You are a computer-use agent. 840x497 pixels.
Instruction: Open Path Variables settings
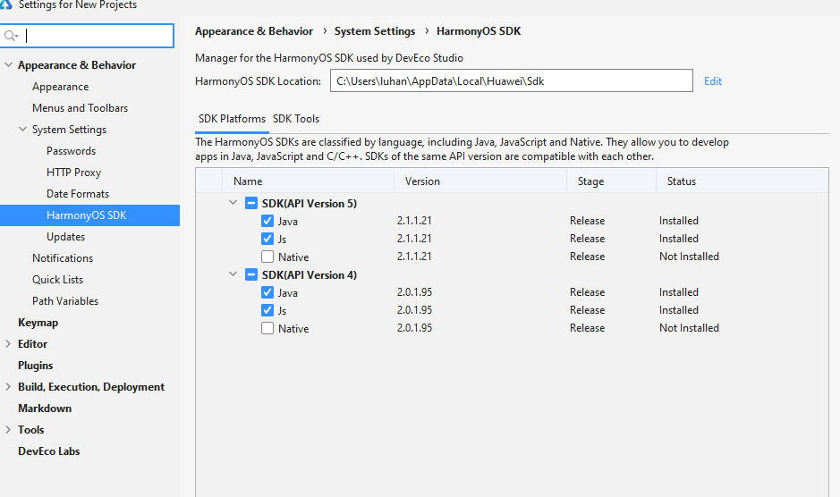64,301
